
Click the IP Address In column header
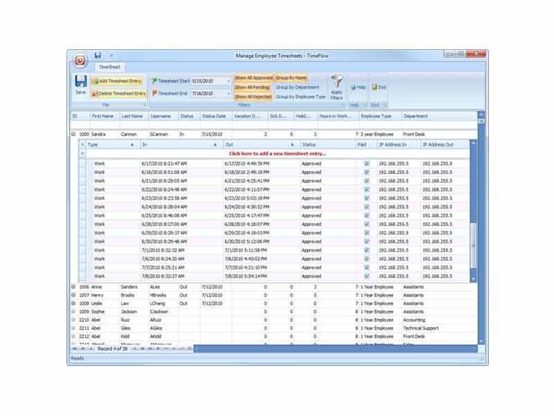click(399, 144)
